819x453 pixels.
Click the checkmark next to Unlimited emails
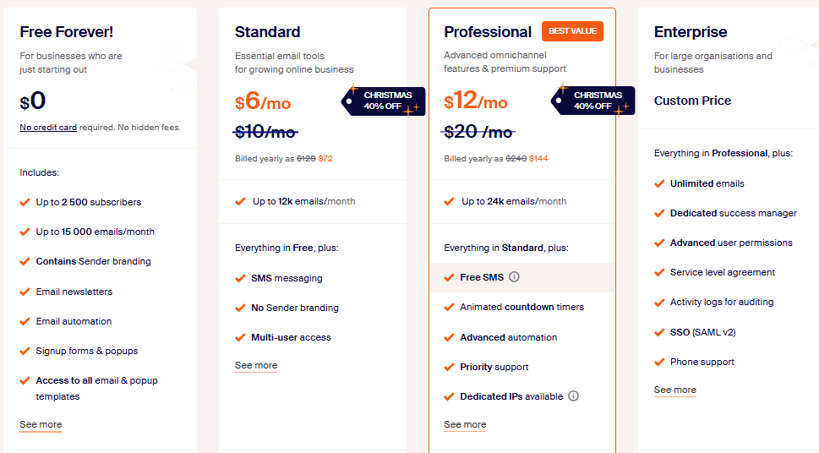click(658, 183)
